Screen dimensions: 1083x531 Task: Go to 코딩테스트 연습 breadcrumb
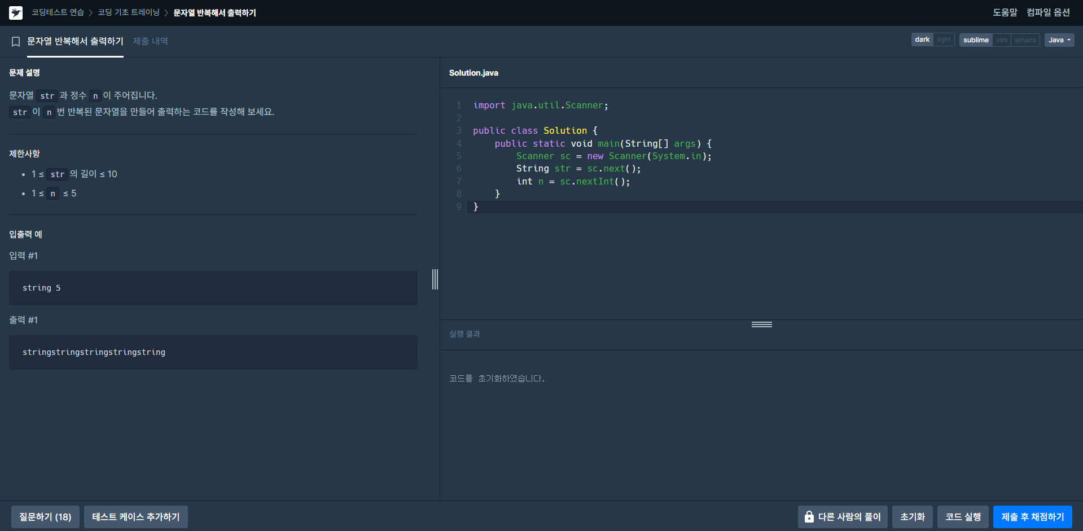[x=58, y=12]
